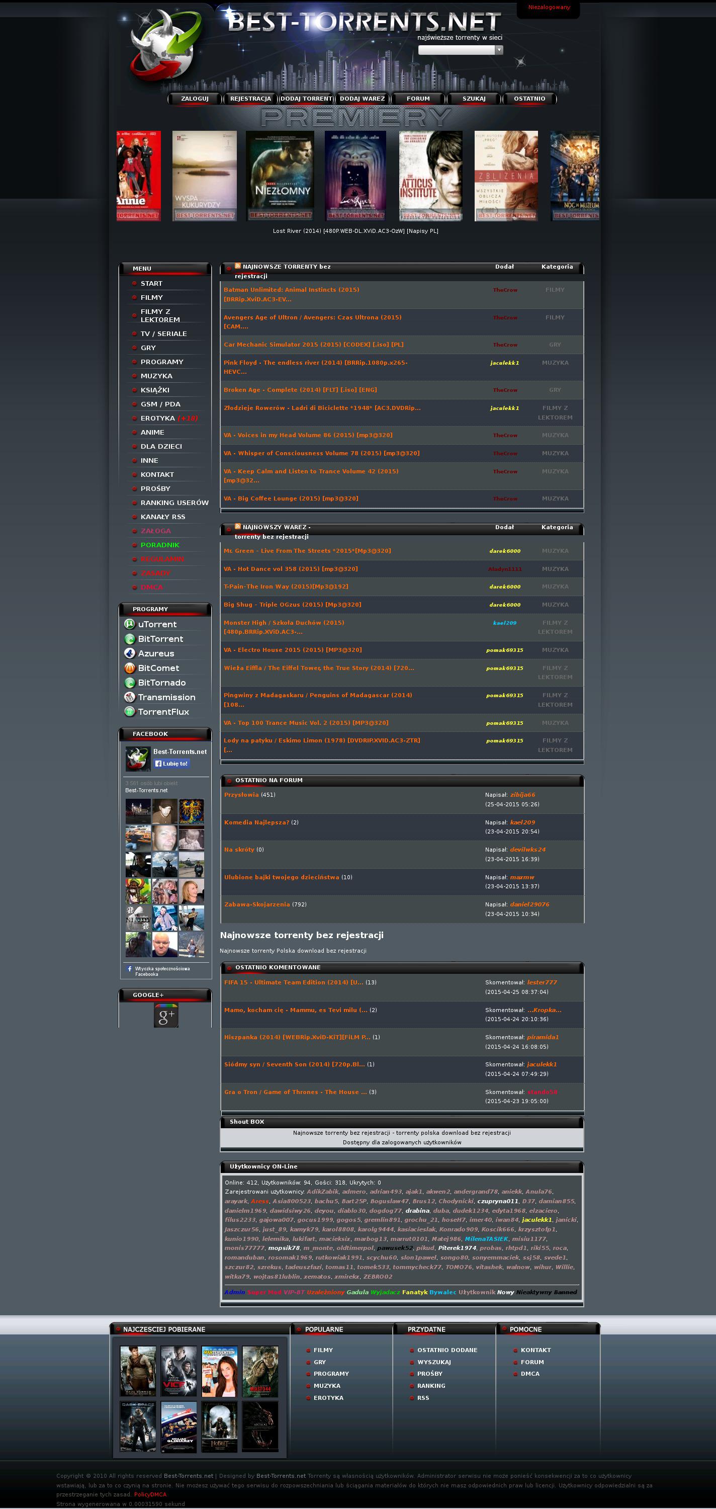Open KANAŁY RSS in sidebar menu
Image resolution: width=716 pixels, height=1509 pixels.
pyautogui.click(x=163, y=517)
